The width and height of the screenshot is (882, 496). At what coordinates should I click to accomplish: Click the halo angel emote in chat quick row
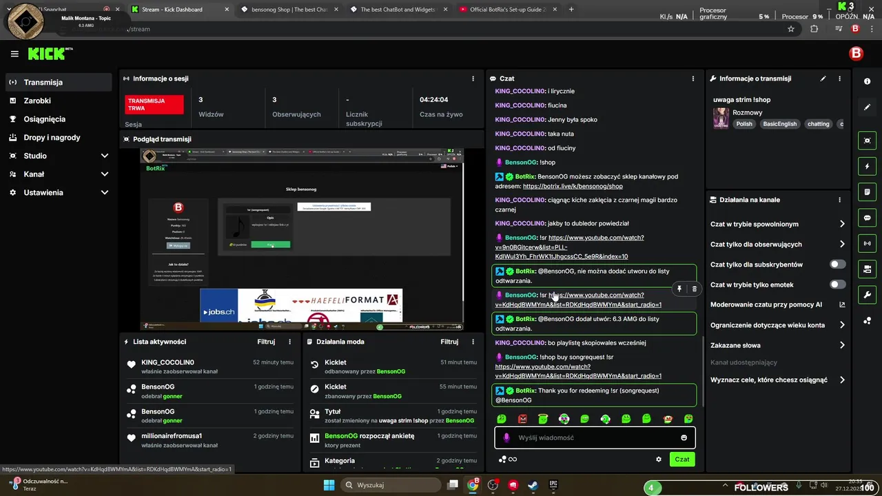tap(543, 419)
